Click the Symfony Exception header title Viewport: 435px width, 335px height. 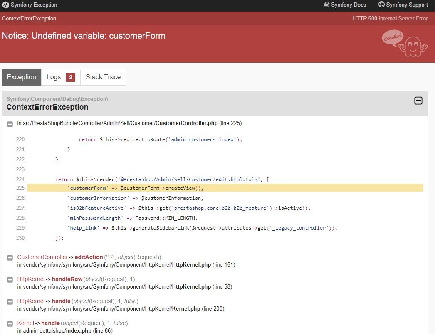(34, 5)
